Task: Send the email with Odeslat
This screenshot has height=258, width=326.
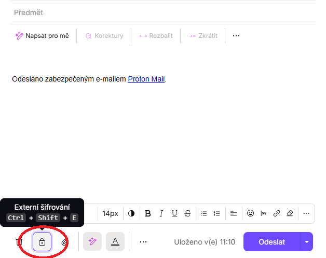Action: [271, 242]
